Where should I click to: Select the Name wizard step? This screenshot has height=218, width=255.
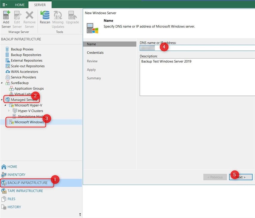[x=110, y=44]
